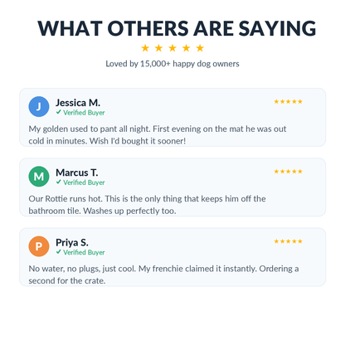Click the green checkmark beside Priya's Verified Buyer
Screen dimensions: 345x345
[58, 252]
